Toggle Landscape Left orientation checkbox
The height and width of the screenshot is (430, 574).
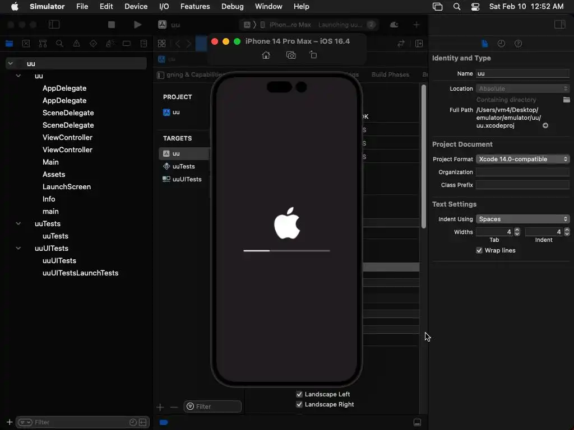tap(299, 394)
